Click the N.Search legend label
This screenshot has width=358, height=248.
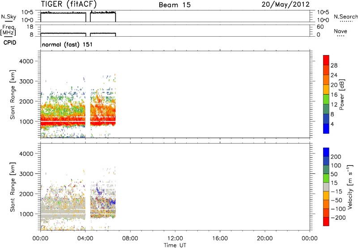345,17
